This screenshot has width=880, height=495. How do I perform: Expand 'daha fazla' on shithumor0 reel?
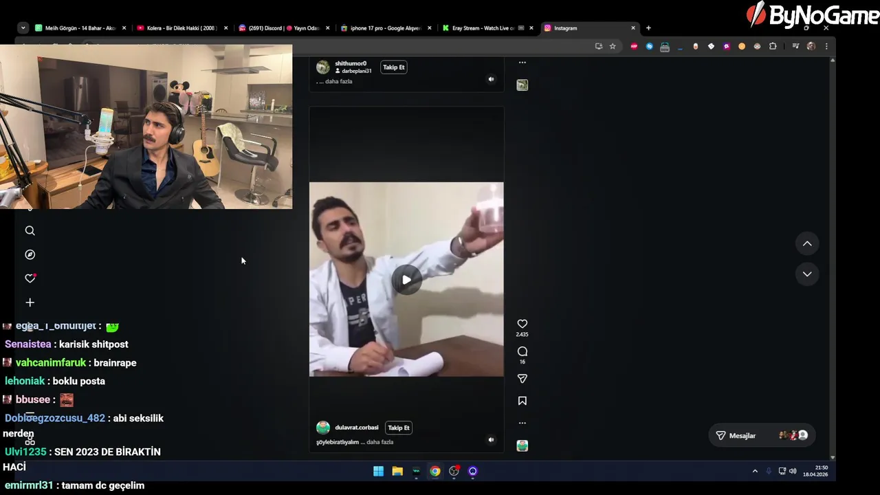click(339, 81)
